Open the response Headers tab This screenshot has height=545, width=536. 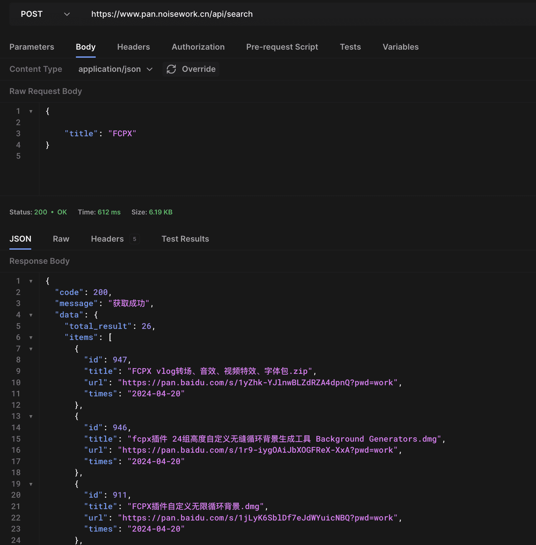click(107, 239)
